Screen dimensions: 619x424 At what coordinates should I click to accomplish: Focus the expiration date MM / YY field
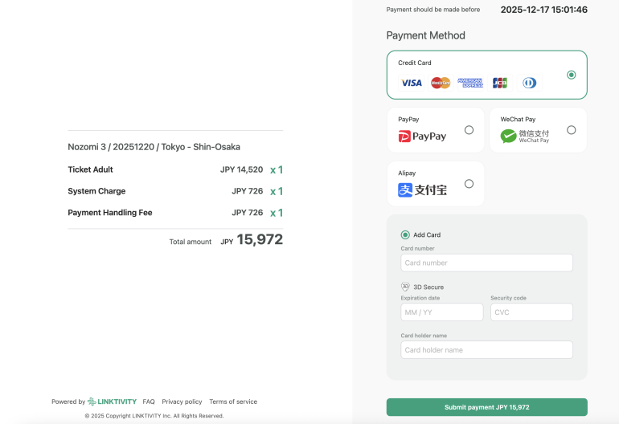[442, 312]
